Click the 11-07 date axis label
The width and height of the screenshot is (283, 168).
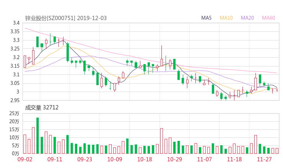205,159
